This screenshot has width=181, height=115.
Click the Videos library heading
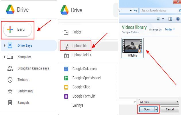[x=134, y=27]
